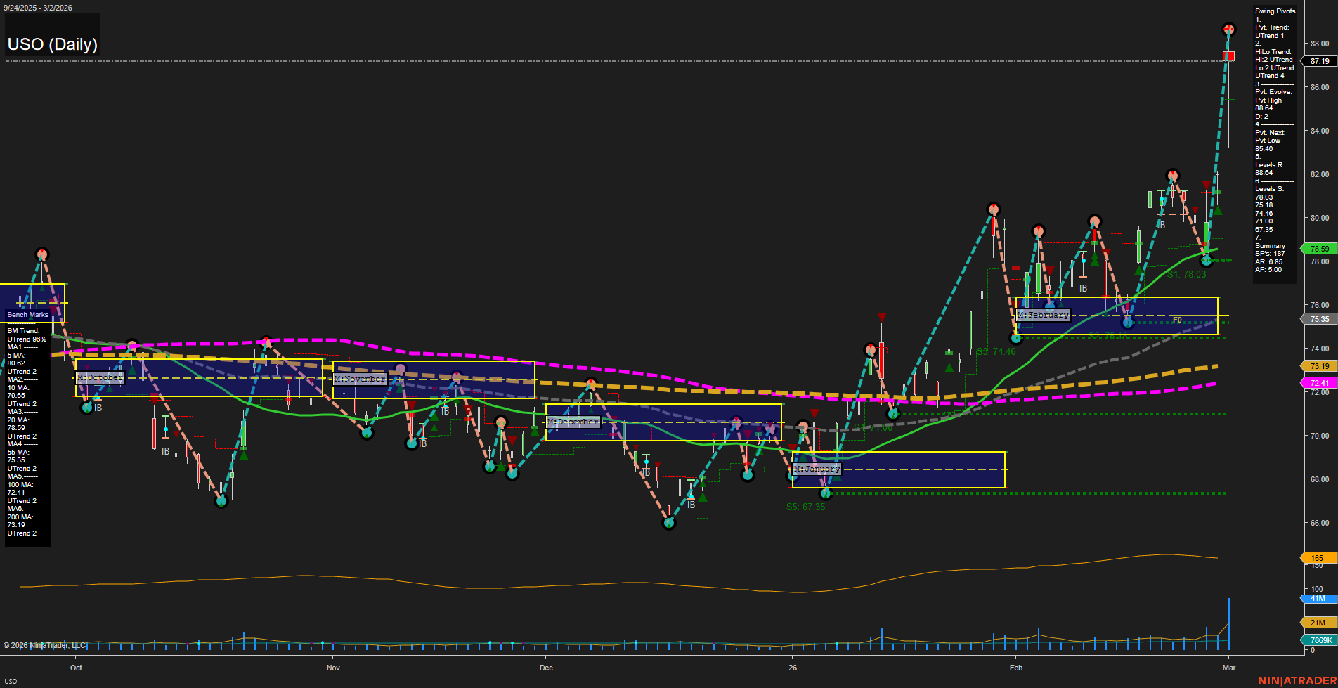The image size is (1338, 688).
Task: Click the orange 21M volume average tag
Action: 1318,623
